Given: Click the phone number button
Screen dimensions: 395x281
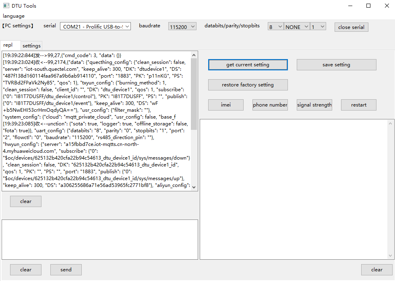Looking at the screenshot, I should (x=270, y=105).
